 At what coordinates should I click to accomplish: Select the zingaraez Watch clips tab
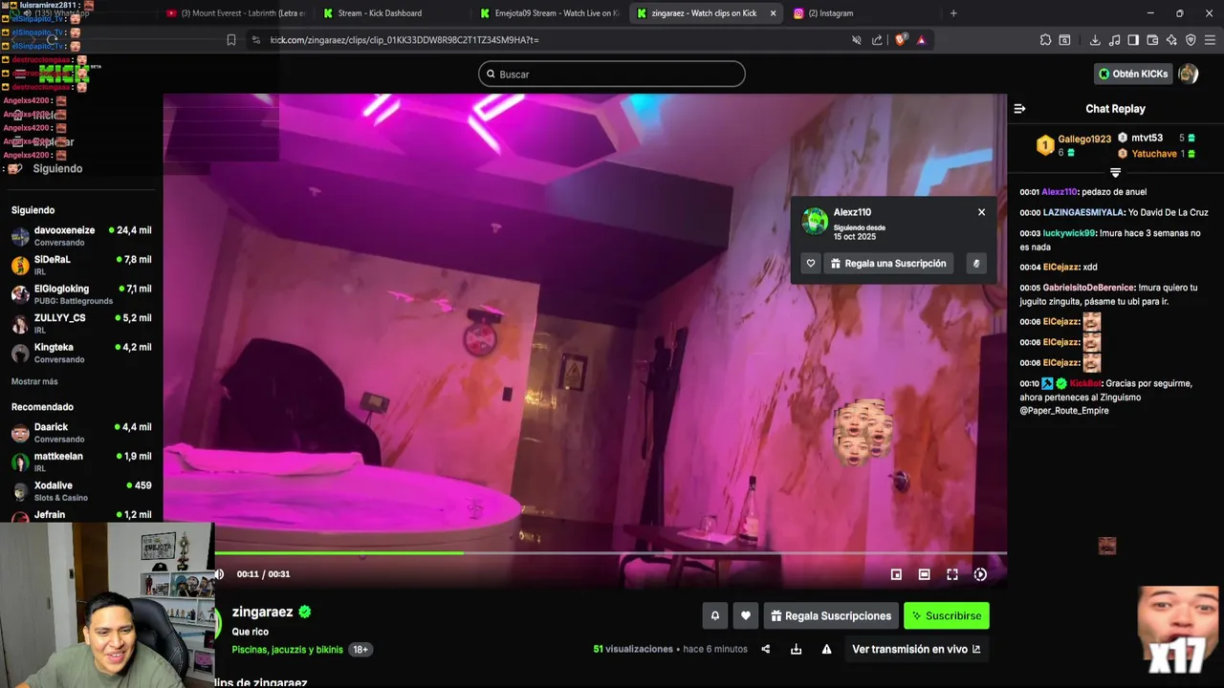(708, 13)
